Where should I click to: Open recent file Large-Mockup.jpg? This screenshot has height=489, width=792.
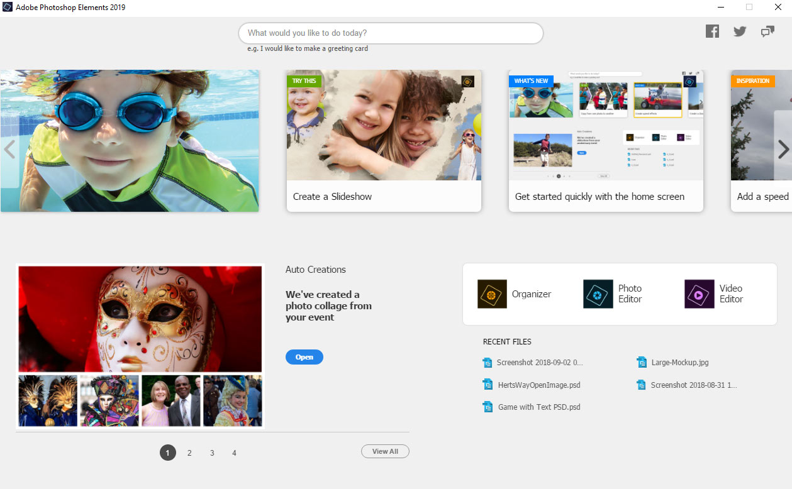point(680,363)
